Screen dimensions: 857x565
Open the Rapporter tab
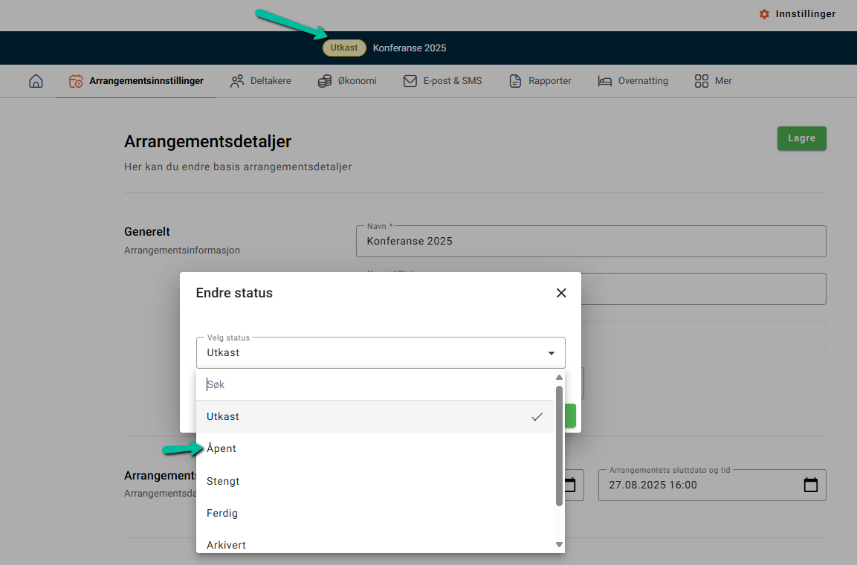(x=540, y=81)
